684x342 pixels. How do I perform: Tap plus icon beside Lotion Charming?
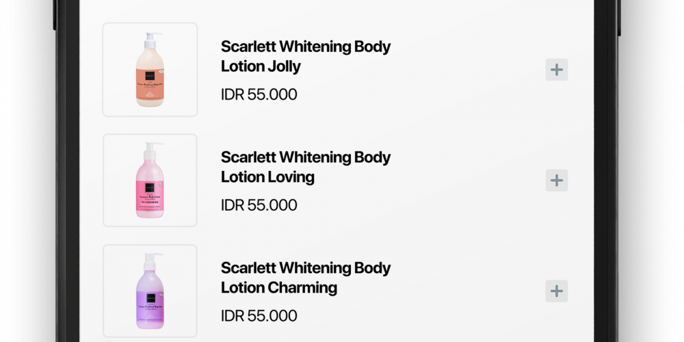[557, 291]
